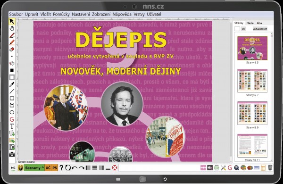
Task: Click the Jdi go button
Action: [x=243, y=29]
